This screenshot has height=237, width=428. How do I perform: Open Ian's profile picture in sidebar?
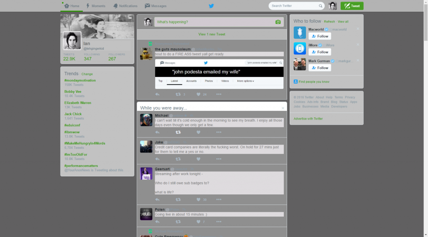click(72, 41)
